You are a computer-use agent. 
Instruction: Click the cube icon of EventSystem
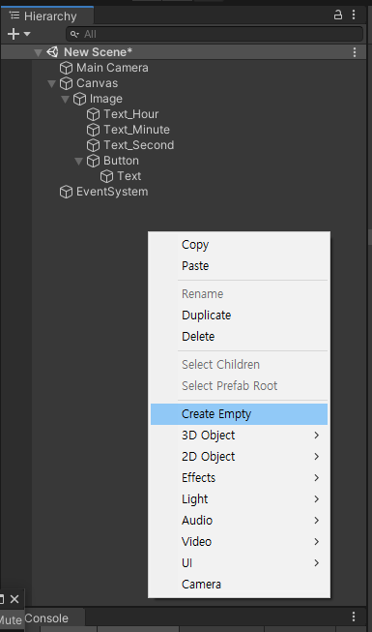point(66,192)
